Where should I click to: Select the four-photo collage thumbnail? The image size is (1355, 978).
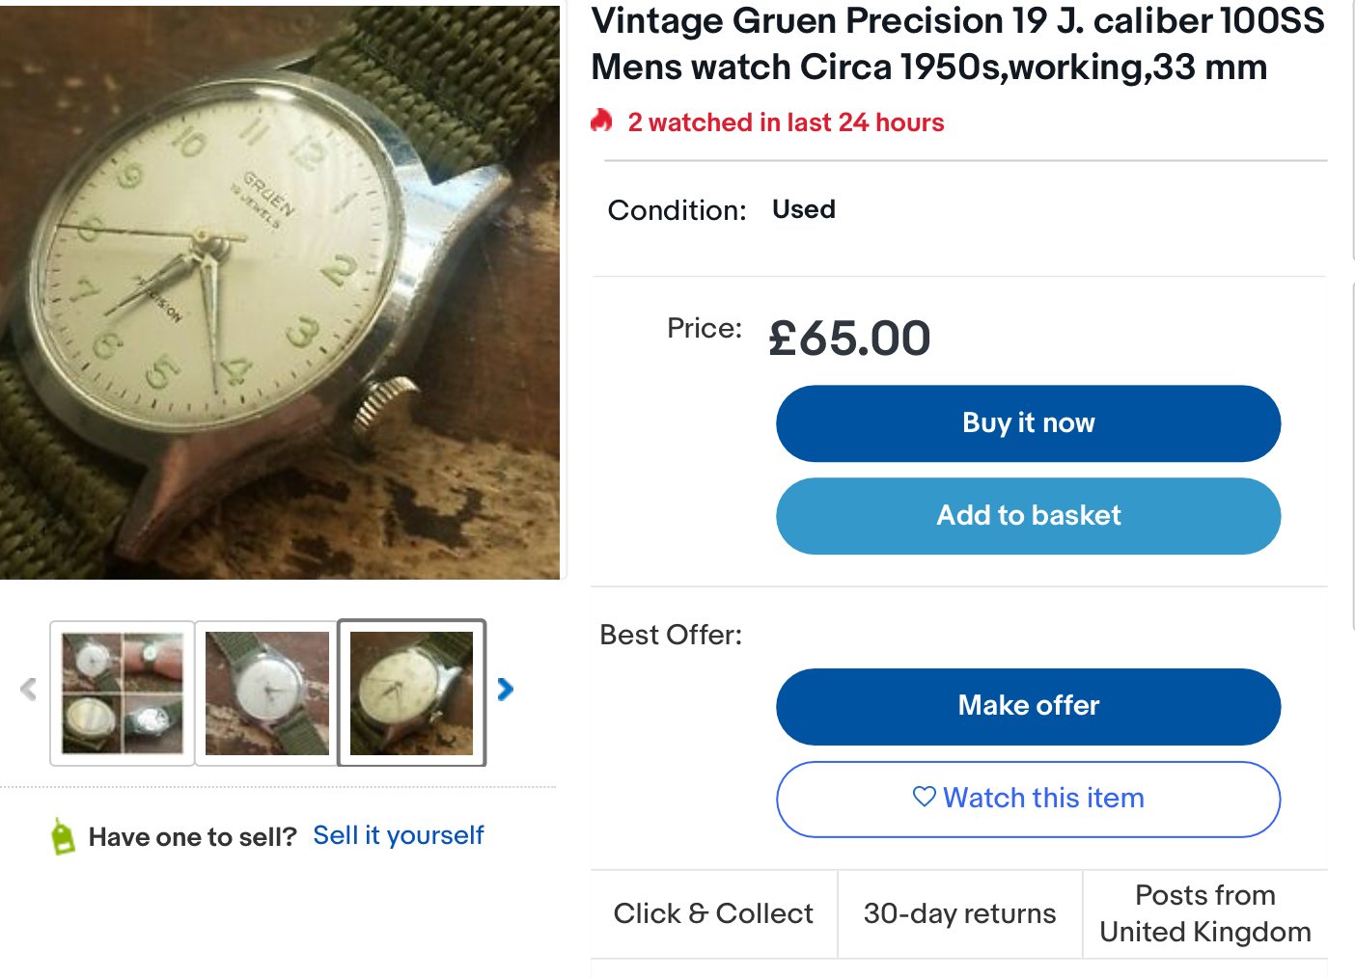pyautogui.click(x=123, y=693)
